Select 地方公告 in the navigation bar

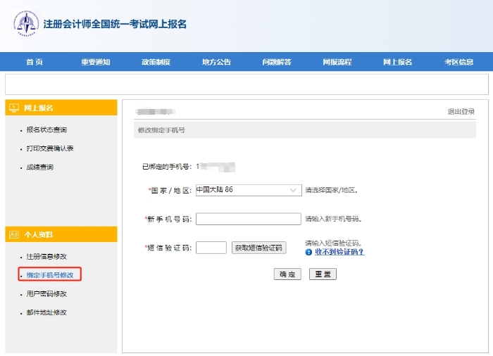[216, 62]
